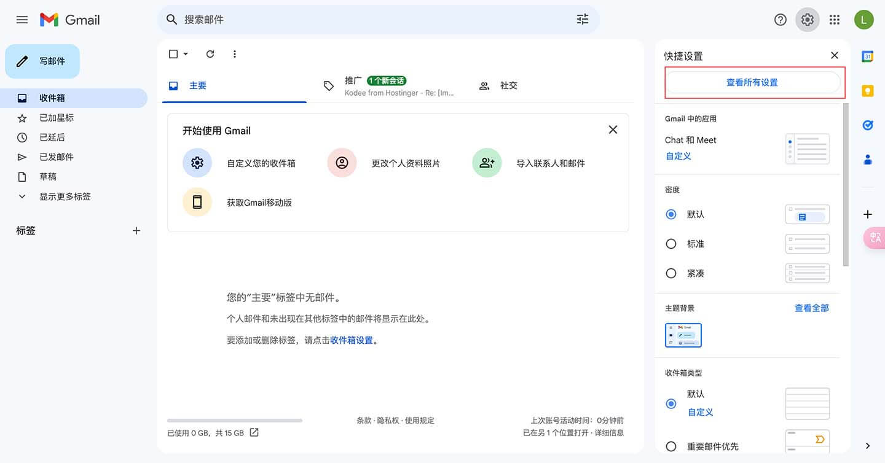Click the 写邮件 compose button
Screen dimensions: 885x463
coord(42,61)
